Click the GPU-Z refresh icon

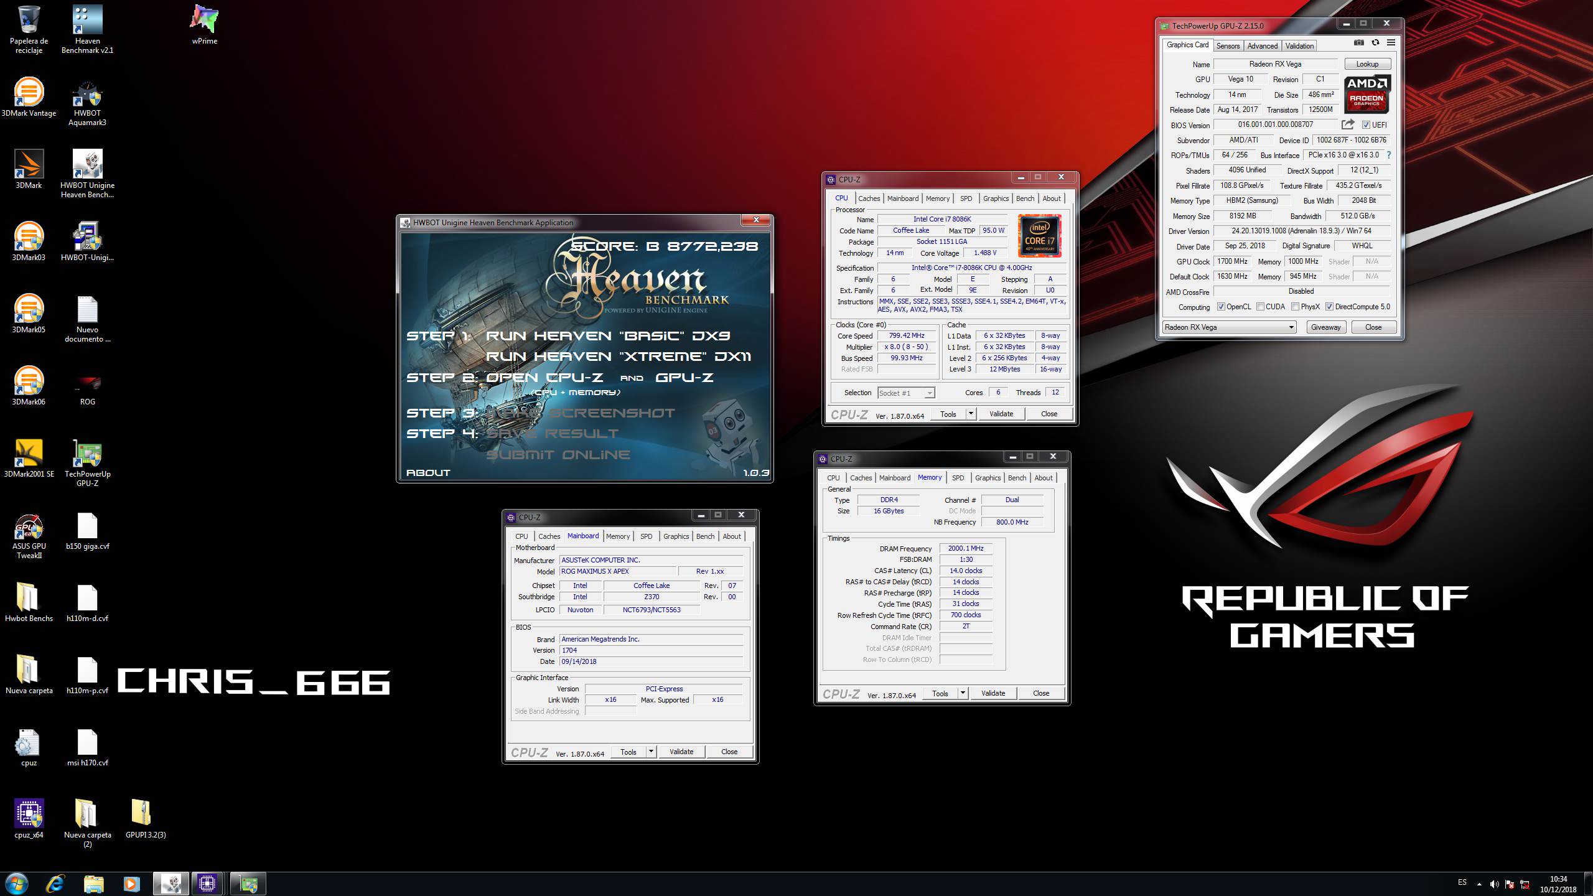pos(1375,43)
